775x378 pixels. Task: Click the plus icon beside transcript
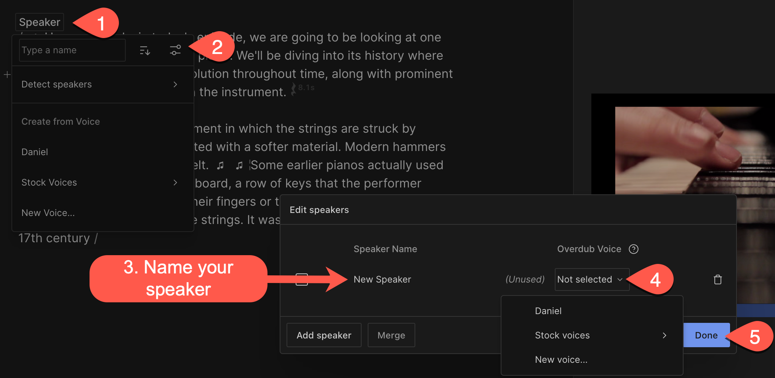[x=7, y=75]
